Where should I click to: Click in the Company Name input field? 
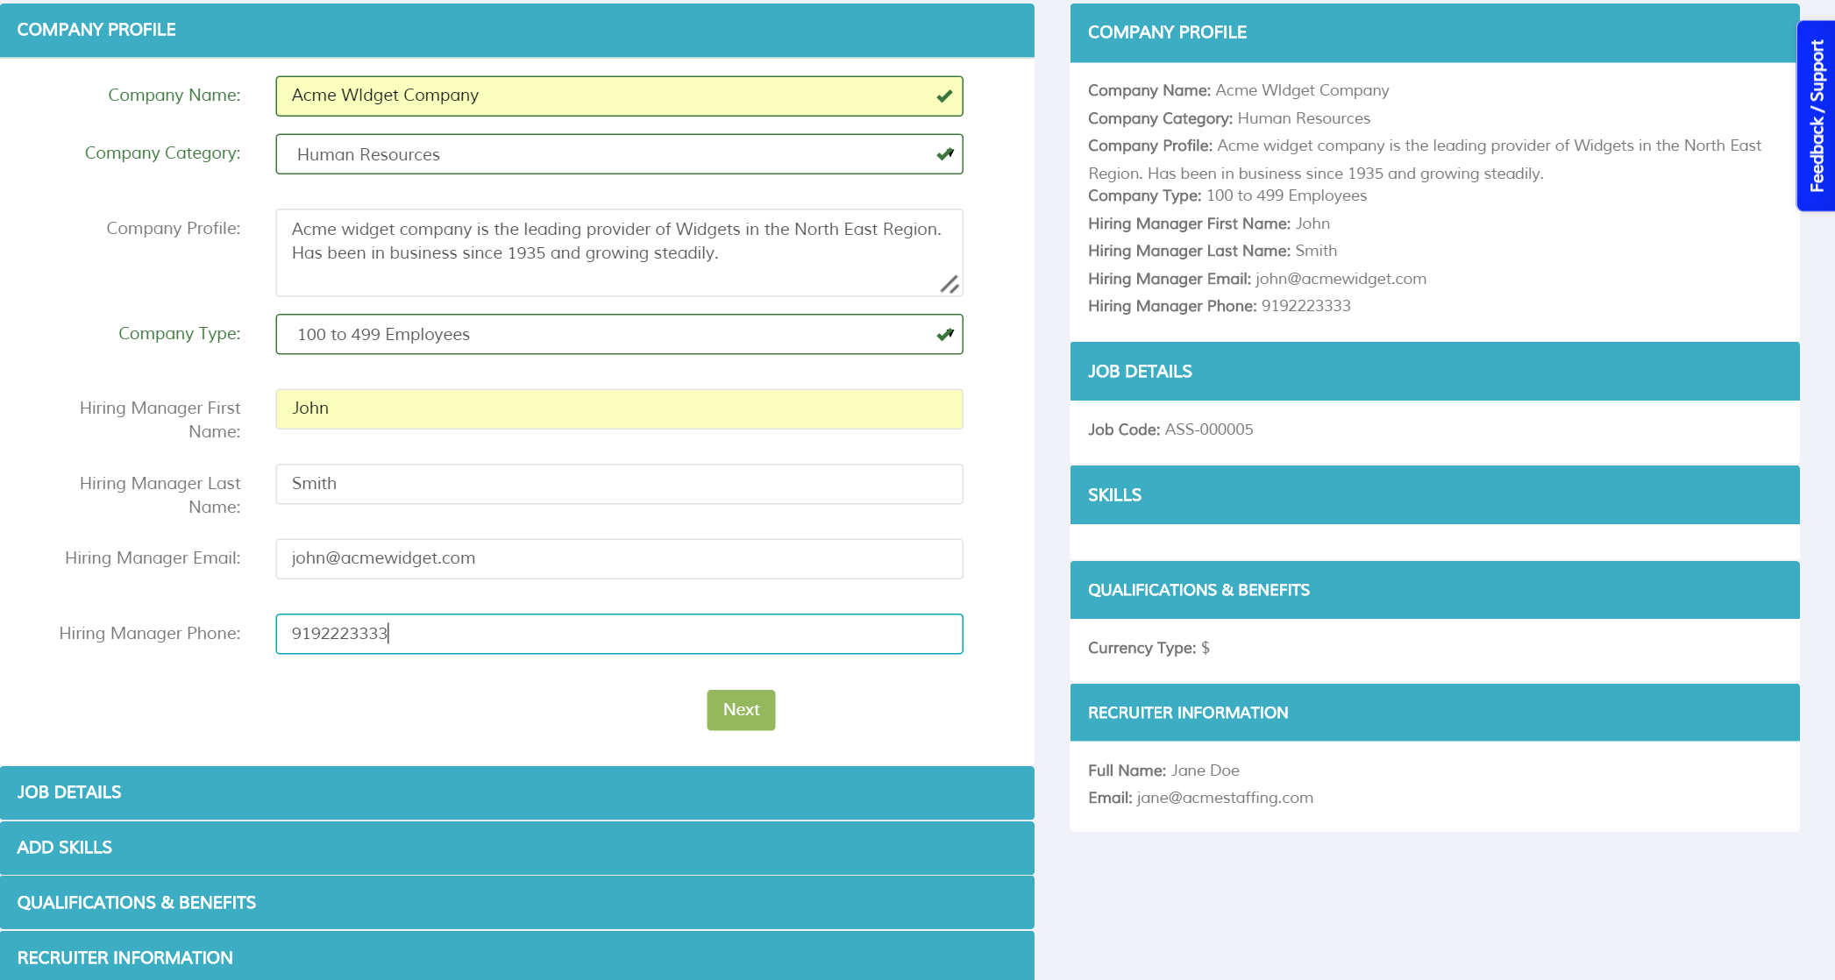coord(605,96)
